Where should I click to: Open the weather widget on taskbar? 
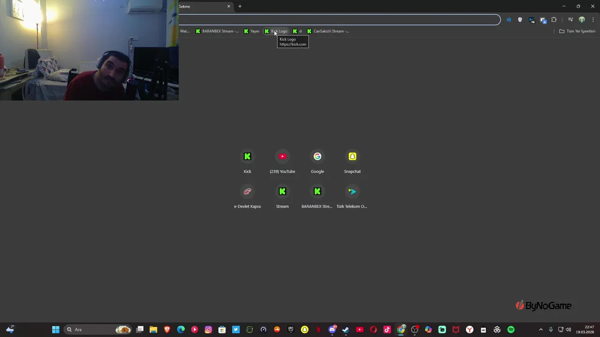pos(10,330)
